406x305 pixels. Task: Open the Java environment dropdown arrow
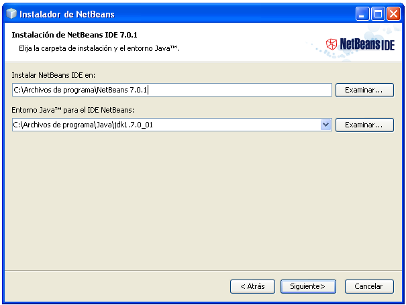(x=326, y=125)
